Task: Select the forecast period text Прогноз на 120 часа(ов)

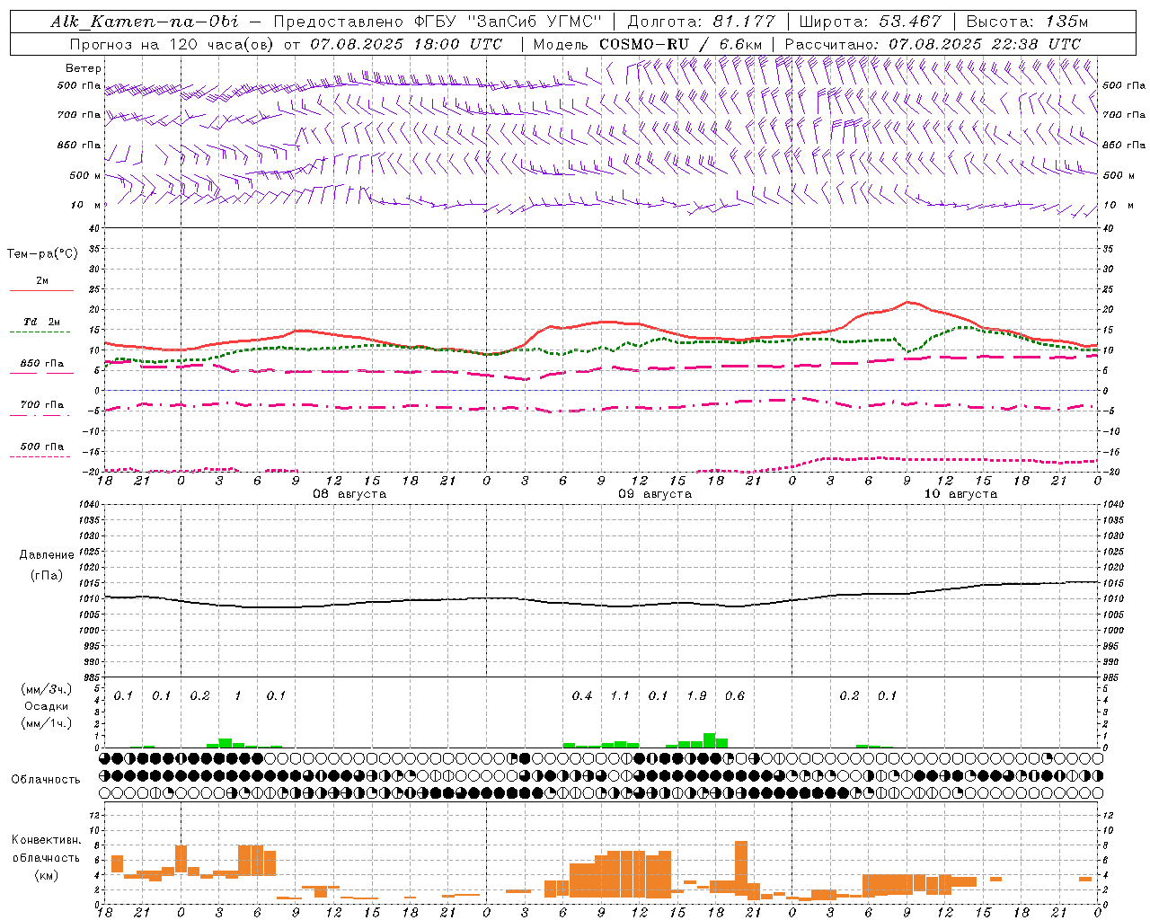Action: point(172,43)
